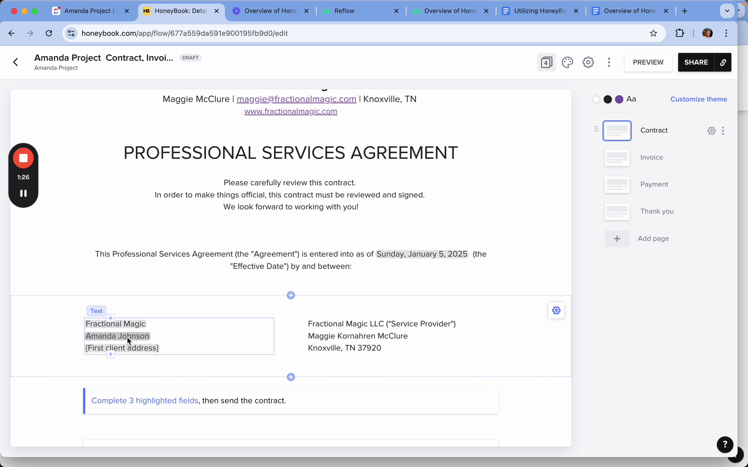Open the pages panel icon in header
Viewport: 748px width, 467px height.
(x=546, y=62)
